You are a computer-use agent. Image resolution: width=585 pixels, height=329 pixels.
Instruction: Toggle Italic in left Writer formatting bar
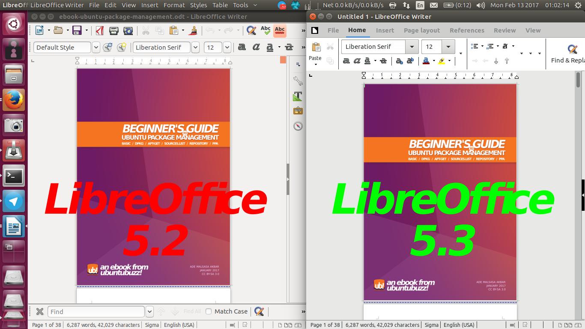click(x=256, y=47)
